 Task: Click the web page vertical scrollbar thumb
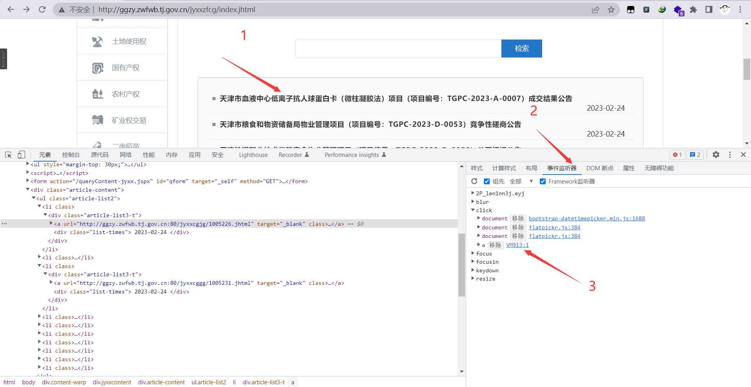(x=747, y=69)
